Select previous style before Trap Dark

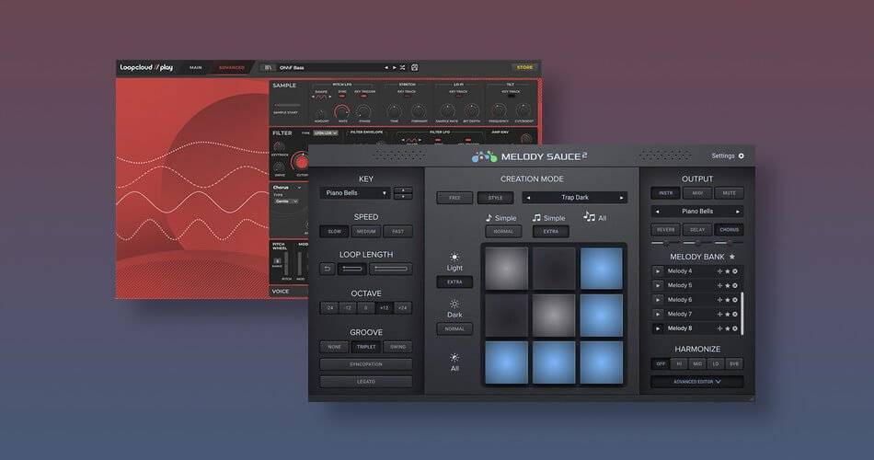[x=528, y=198]
